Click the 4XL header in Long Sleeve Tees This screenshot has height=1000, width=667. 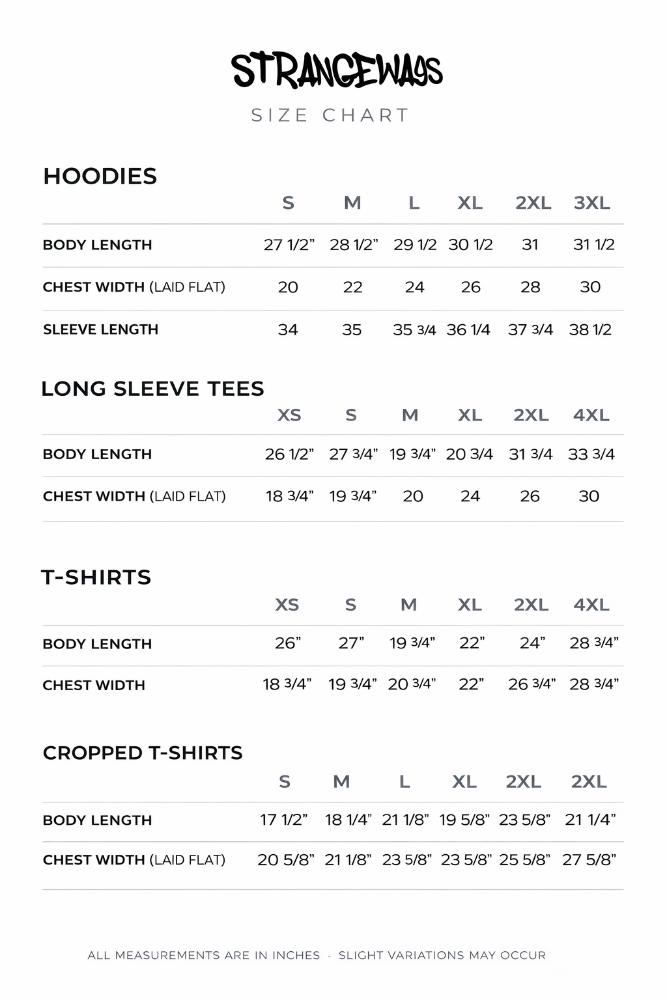591,415
